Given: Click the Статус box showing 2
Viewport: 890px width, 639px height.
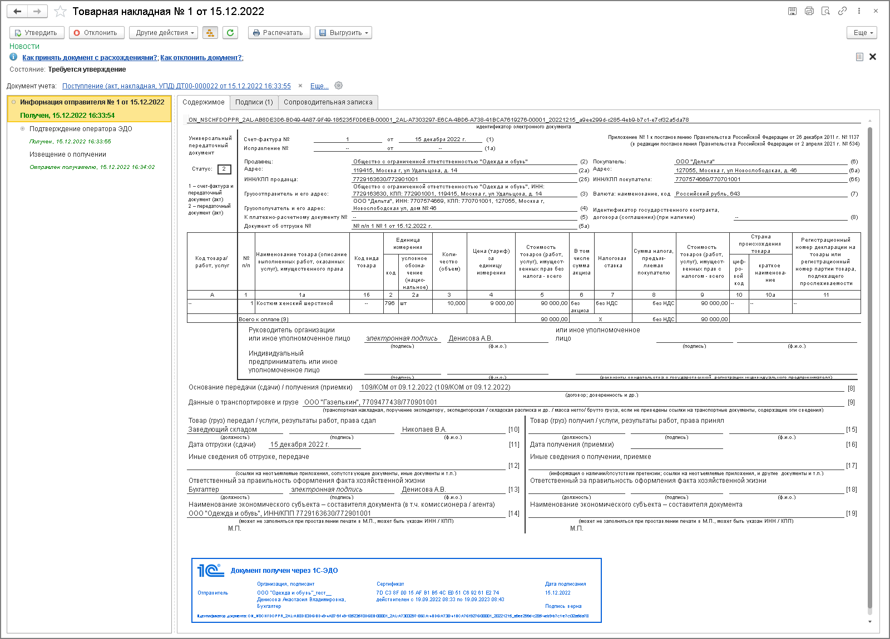Looking at the screenshot, I should point(224,169).
